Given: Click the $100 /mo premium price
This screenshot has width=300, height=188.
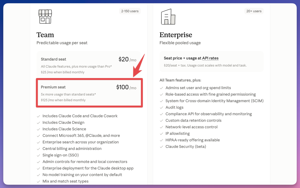Looking at the screenshot, I should (126, 87).
